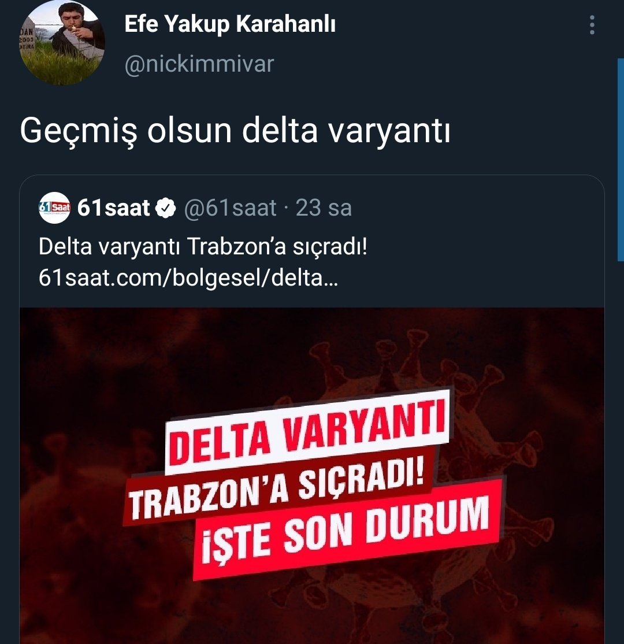Open Efe Yakup Karahanlı's profile picture

[62, 43]
